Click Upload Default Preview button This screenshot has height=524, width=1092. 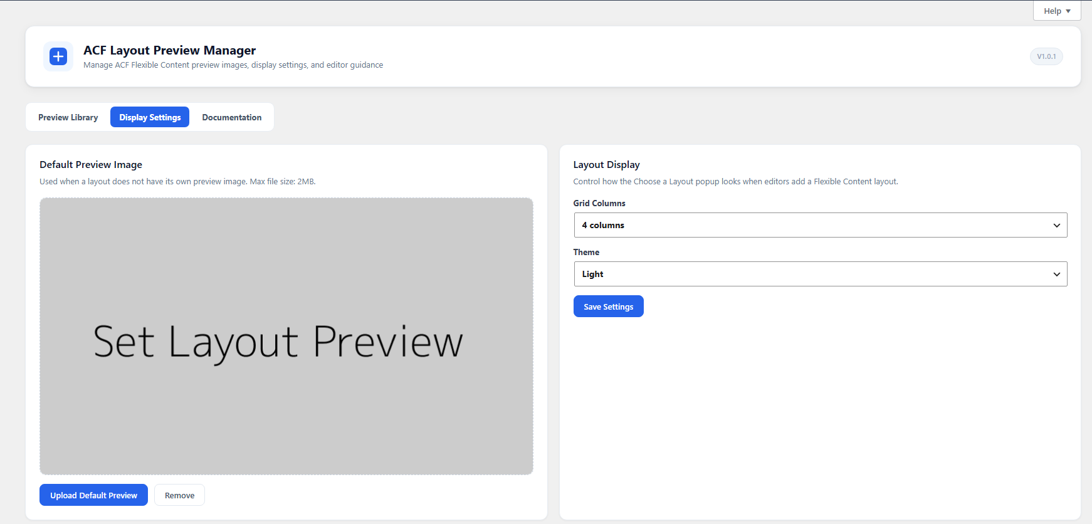click(94, 495)
